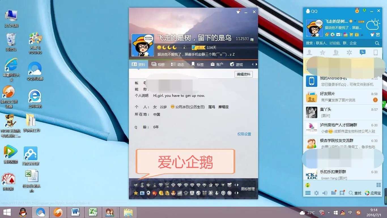This screenshot has width=387, height=218.
Task: Mute sounds with the speaker icon
Action: (x=325, y=193)
